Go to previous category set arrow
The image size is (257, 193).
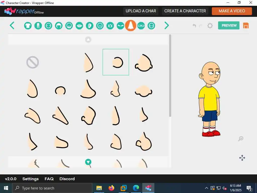tap(12, 25)
